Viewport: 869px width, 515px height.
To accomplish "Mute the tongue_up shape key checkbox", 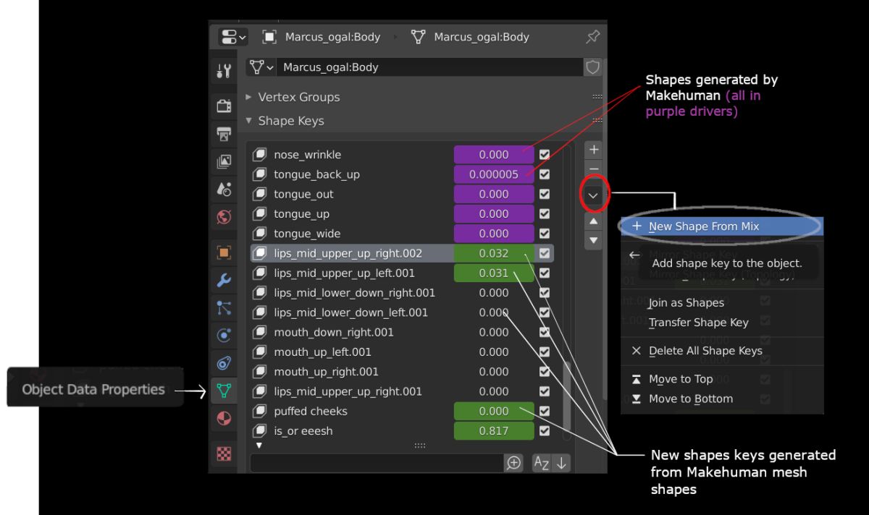I will [x=545, y=214].
